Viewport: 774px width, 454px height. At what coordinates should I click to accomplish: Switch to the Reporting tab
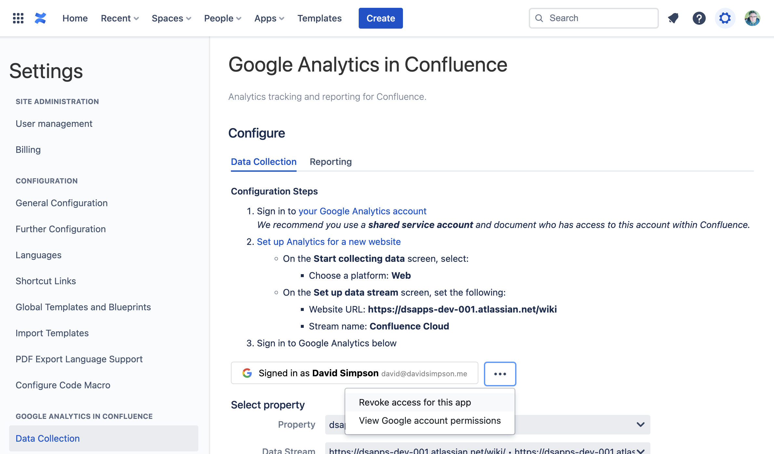pos(330,162)
